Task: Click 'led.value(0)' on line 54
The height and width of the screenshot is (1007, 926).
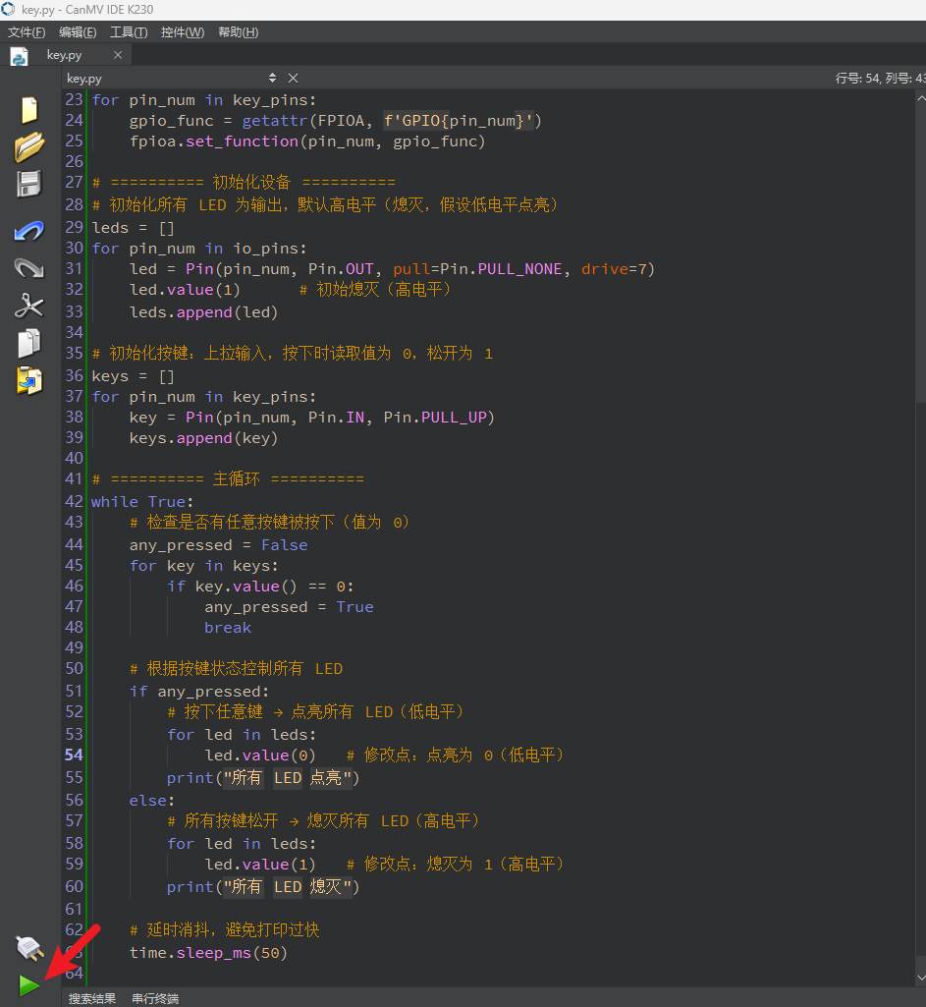Action: point(260,755)
